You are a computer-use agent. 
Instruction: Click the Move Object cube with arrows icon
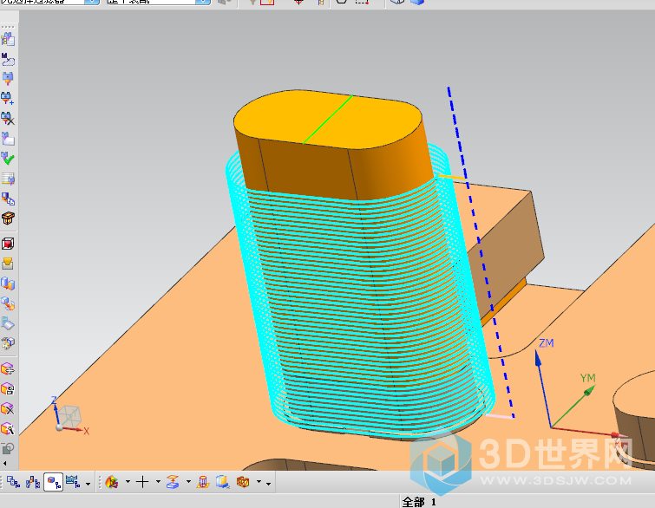point(8,369)
